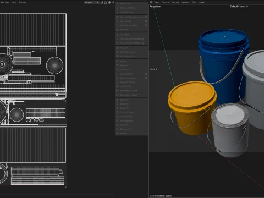264x198 pixels.
Task: Click the Cycle UV CW command
Action: pos(131,117)
